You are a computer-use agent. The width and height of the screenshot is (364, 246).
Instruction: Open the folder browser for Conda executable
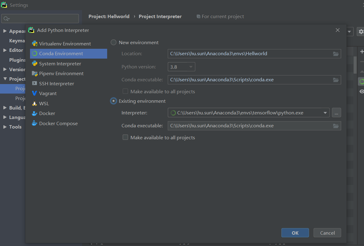pyautogui.click(x=336, y=125)
